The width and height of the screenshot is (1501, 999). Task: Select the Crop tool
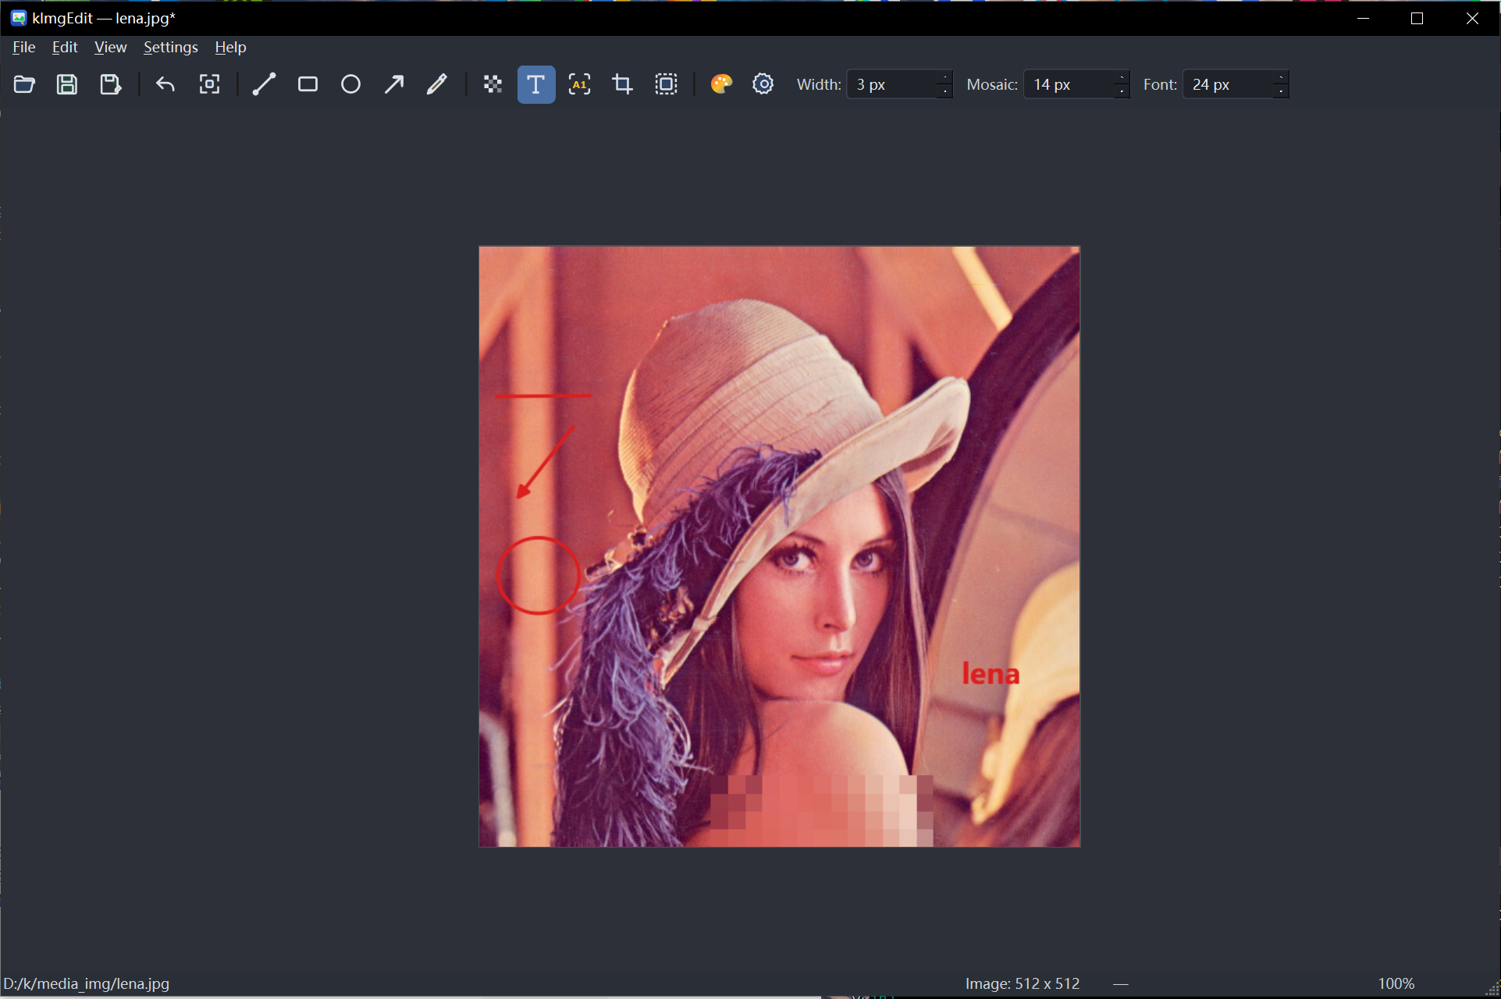tap(622, 84)
